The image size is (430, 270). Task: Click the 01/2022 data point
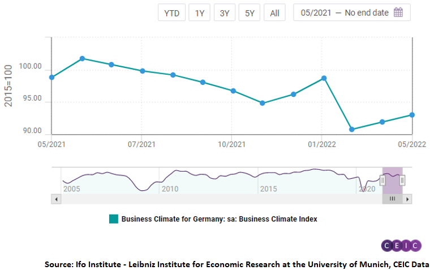click(324, 78)
